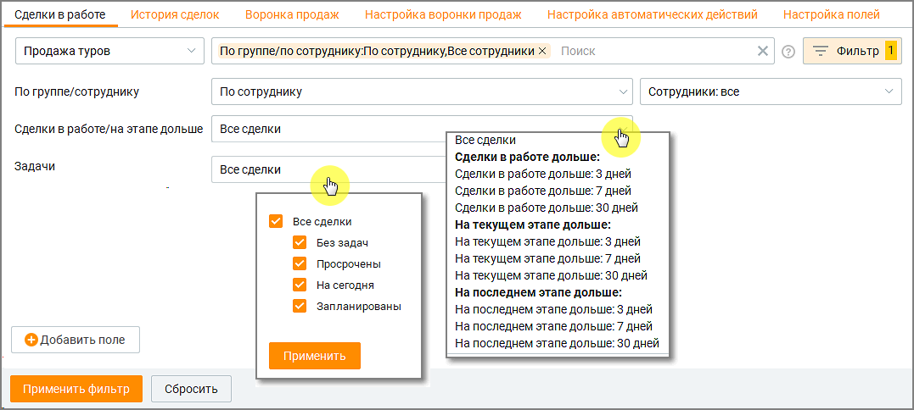Select 'Сделки в работе дольше: 3 дней'

542,174
